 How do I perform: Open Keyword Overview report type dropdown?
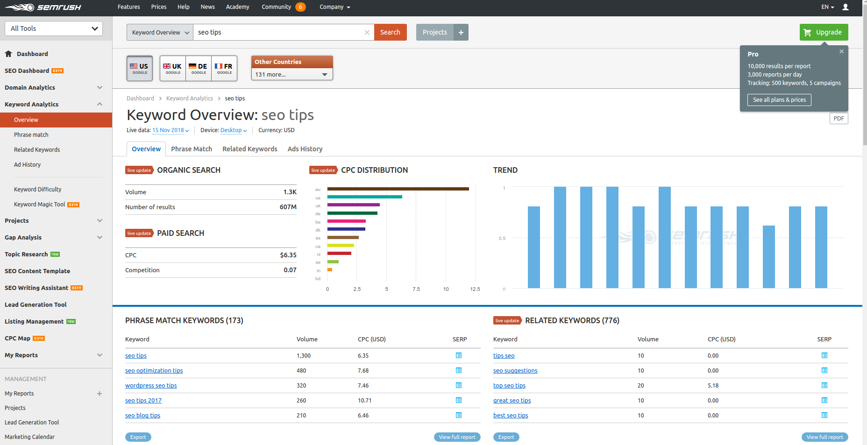160,32
